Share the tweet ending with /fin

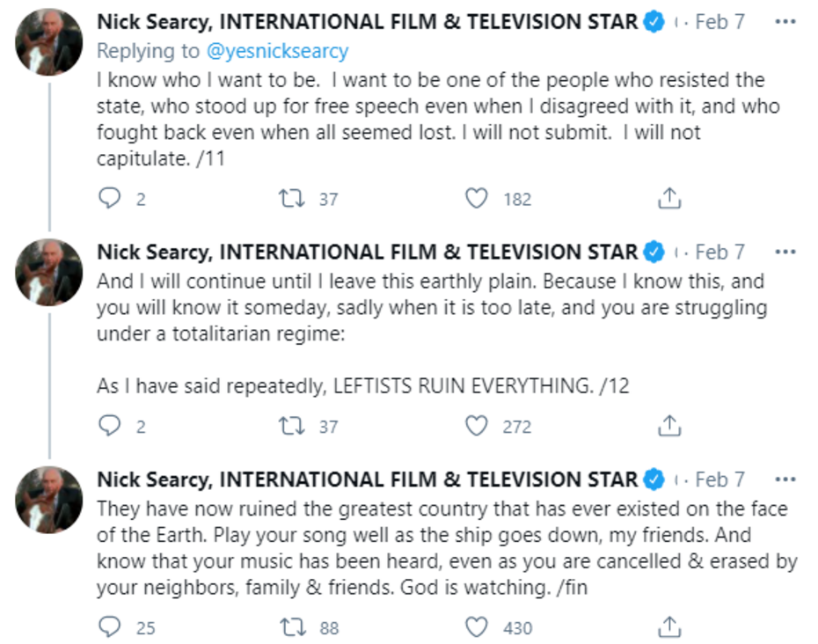click(x=669, y=627)
